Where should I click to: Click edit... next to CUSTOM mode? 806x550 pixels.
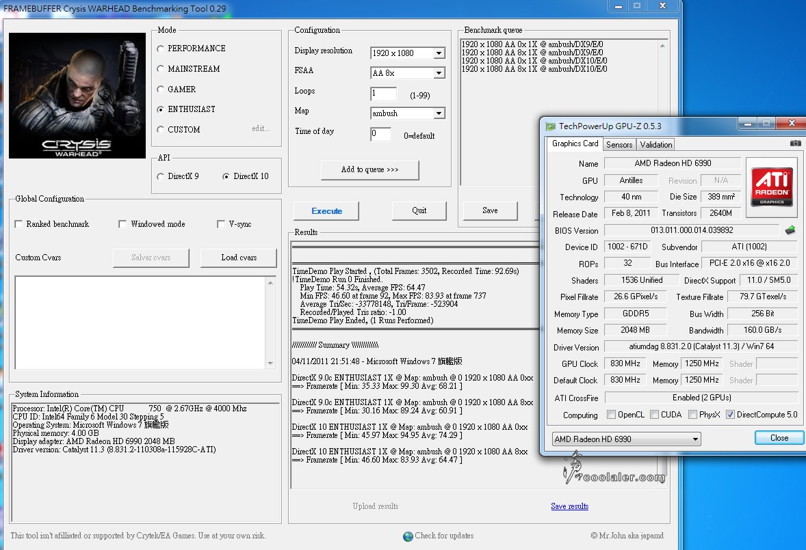(261, 128)
